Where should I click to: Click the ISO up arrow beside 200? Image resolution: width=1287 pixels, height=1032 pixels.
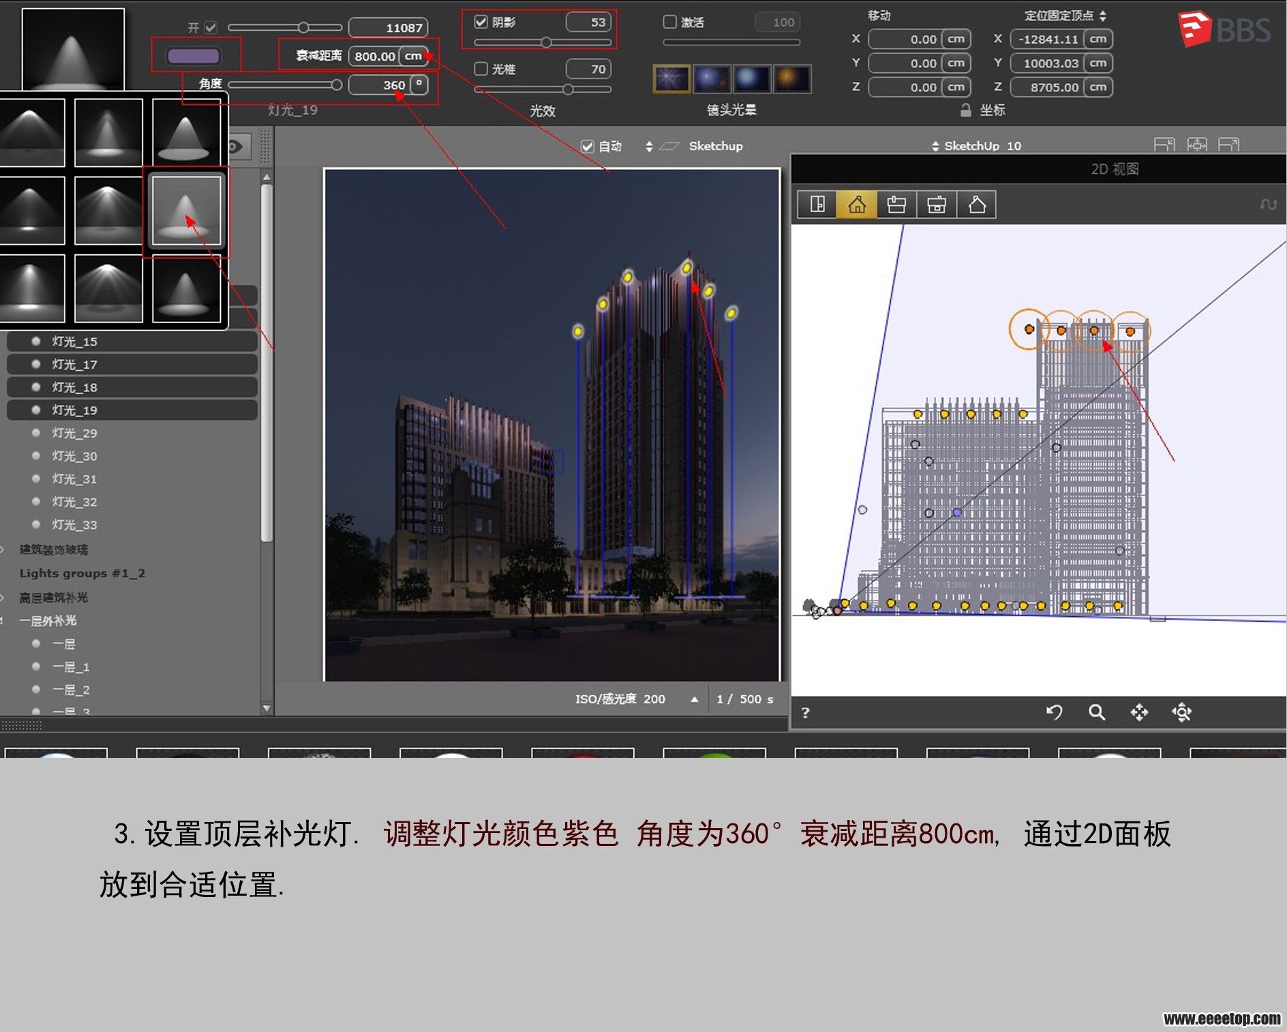point(694,699)
